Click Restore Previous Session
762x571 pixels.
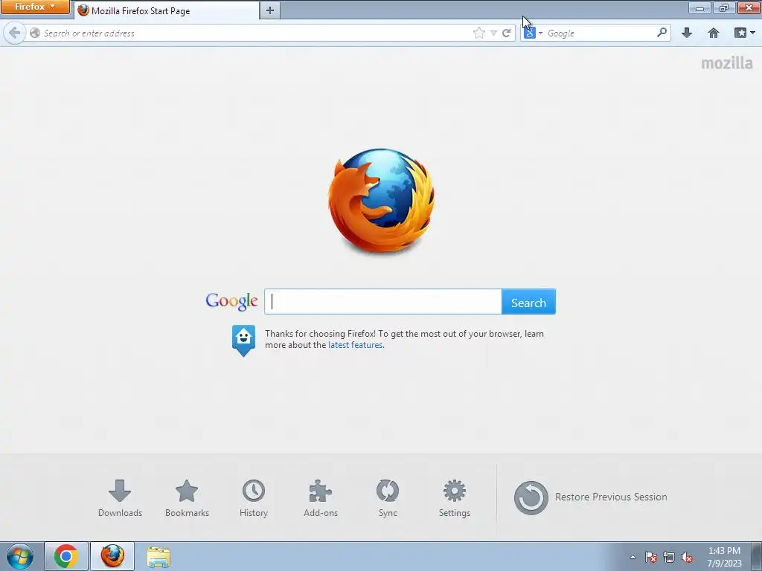[x=590, y=497]
